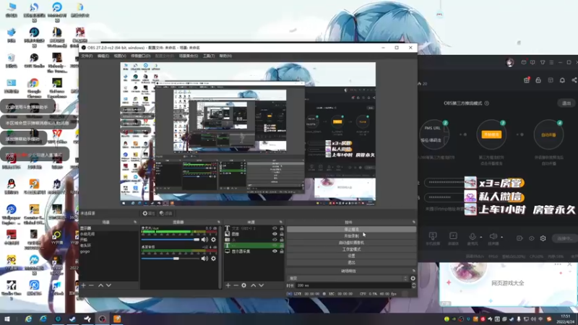Open the Edit menu in OBS
The image size is (578, 325).
pyautogui.click(x=103, y=56)
